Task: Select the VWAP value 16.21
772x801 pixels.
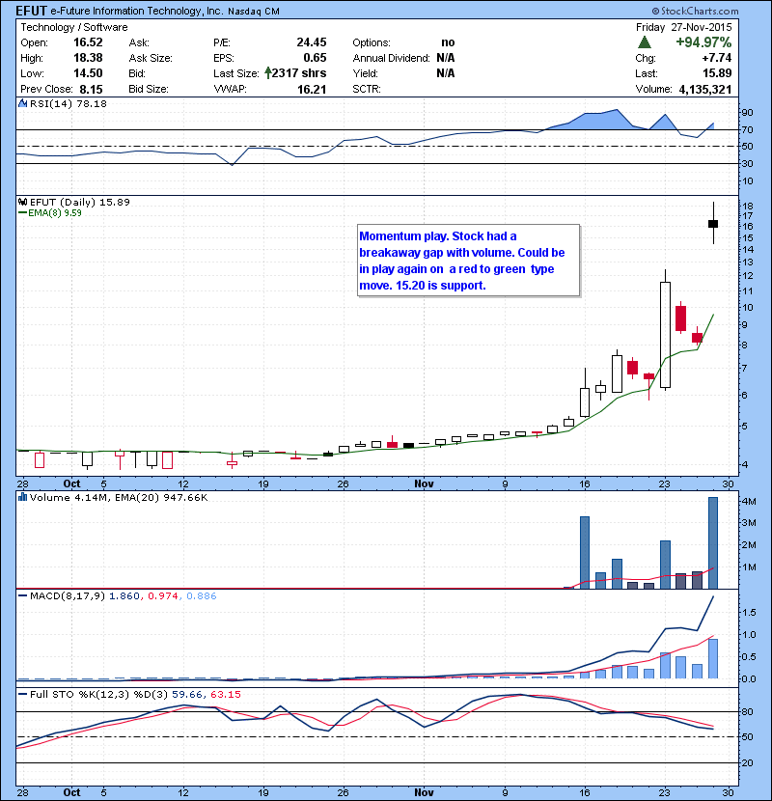Action: [312, 89]
